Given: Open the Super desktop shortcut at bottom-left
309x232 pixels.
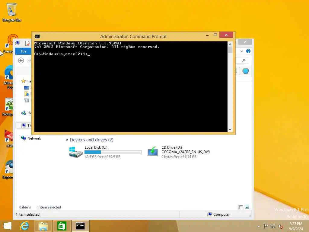Looking at the screenshot, I should tap(8, 170).
